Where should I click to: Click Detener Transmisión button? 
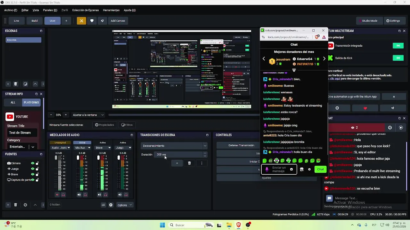point(241,145)
